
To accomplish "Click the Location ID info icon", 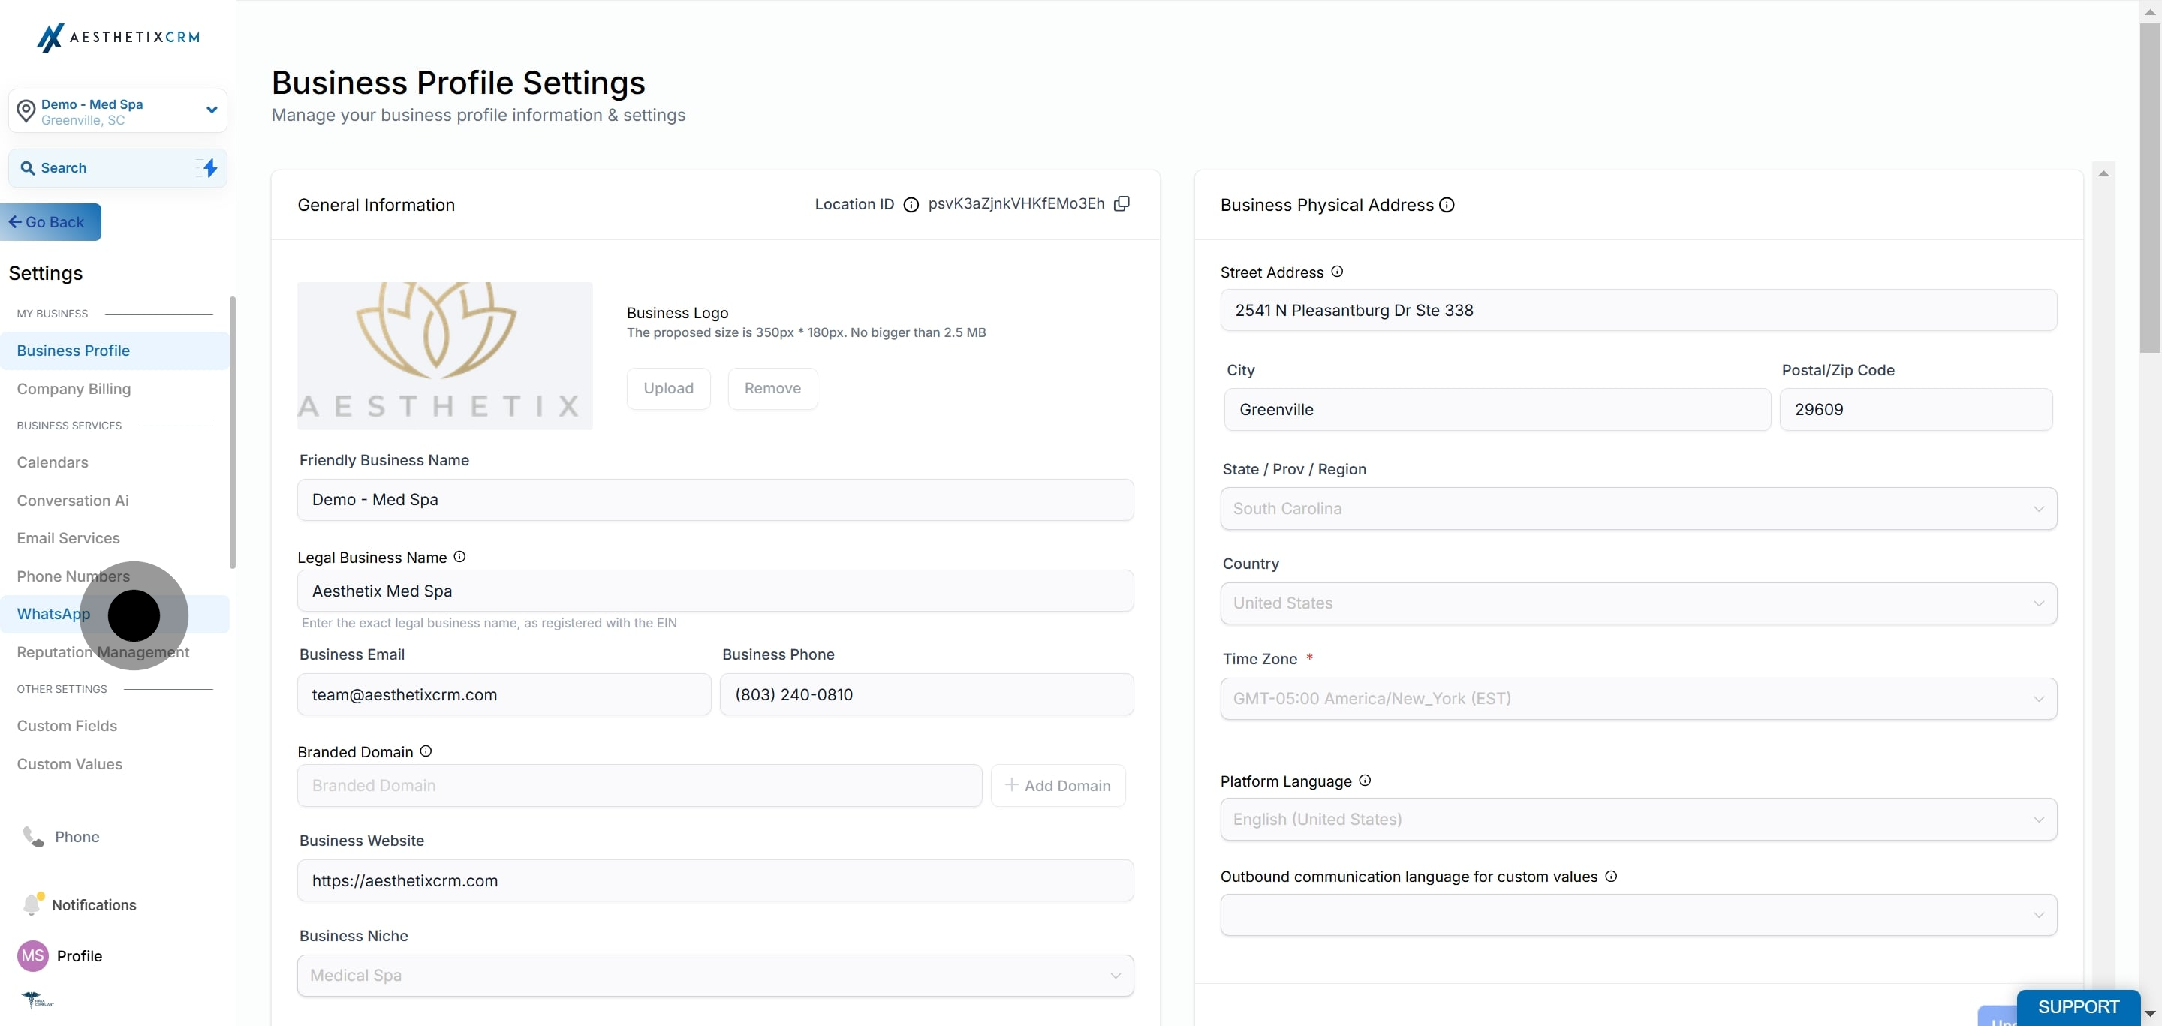I will [x=911, y=205].
